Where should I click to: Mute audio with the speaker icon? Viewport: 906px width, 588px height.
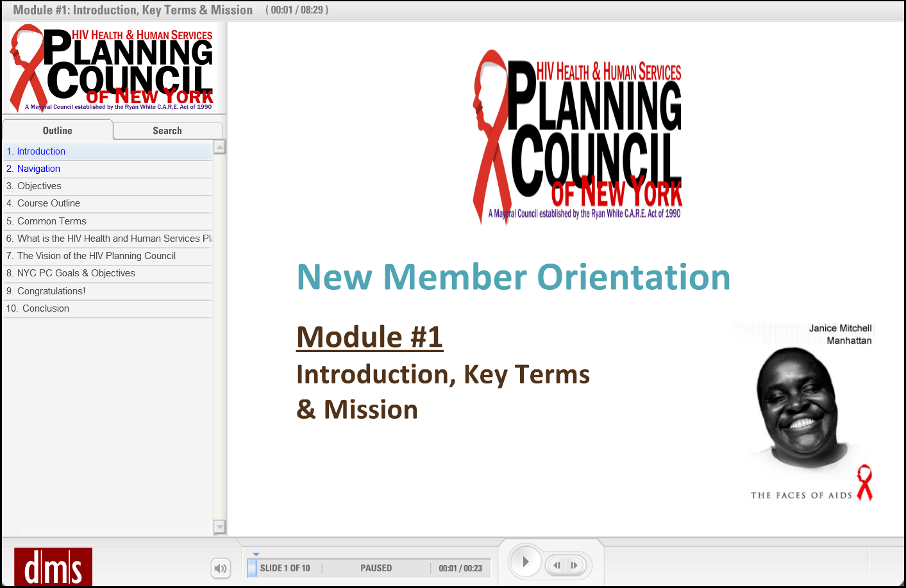pyautogui.click(x=221, y=568)
